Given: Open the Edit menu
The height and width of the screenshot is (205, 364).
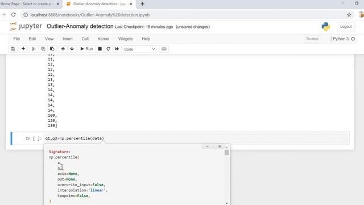Looking at the screenshot, I should coord(32,39).
